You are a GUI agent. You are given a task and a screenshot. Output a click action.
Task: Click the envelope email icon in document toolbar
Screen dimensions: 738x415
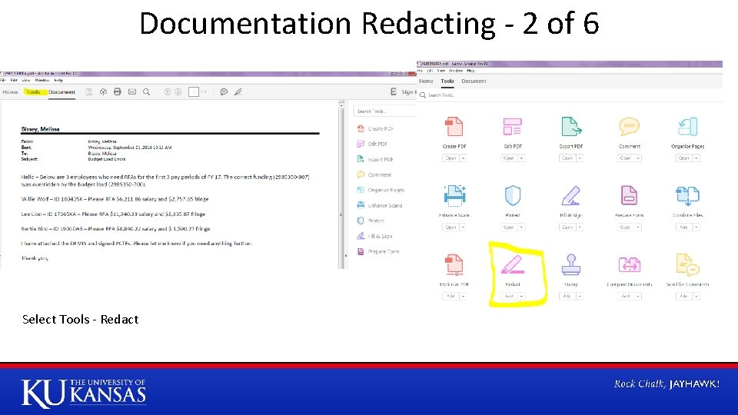(132, 91)
